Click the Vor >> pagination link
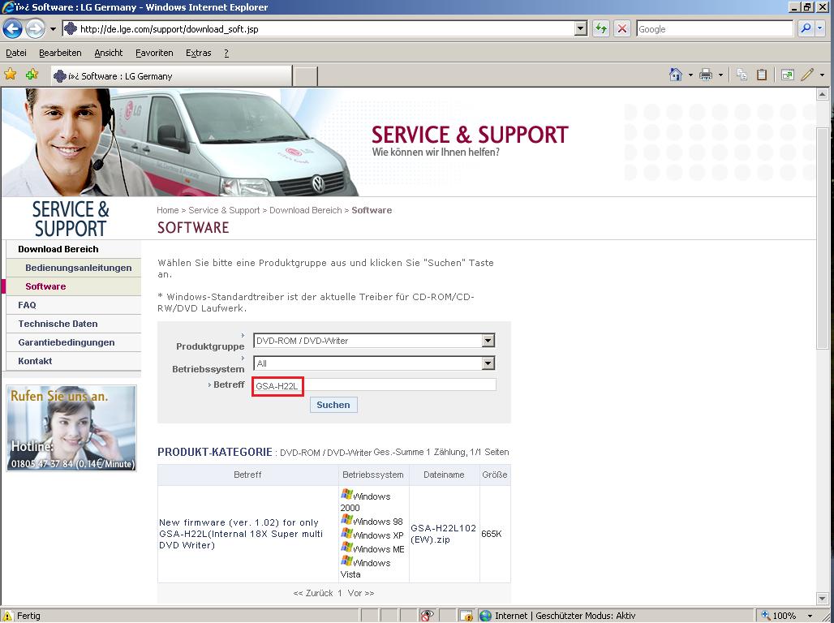This screenshot has height=623, width=834. 361,593
